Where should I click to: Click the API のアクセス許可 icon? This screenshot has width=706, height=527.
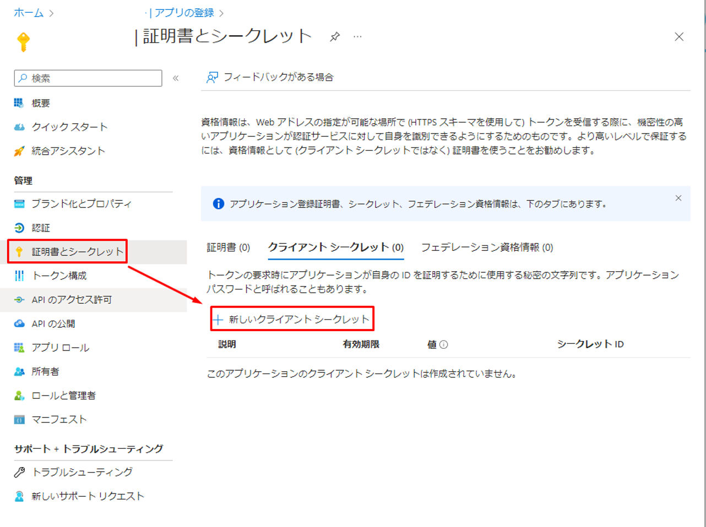click(19, 300)
